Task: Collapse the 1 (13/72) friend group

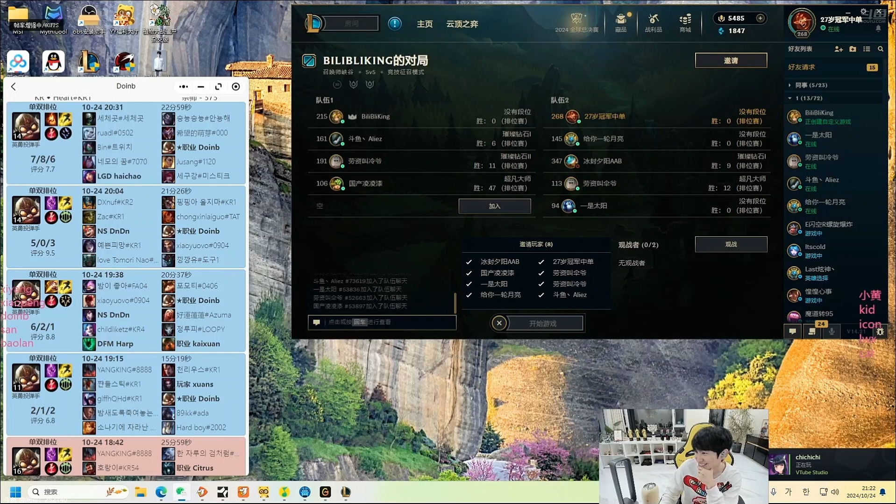Action: (x=790, y=99)
